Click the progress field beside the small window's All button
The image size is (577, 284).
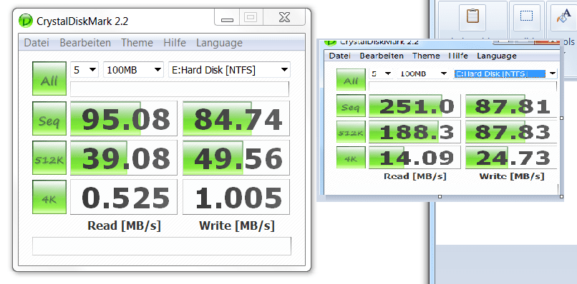click(463, 86)
